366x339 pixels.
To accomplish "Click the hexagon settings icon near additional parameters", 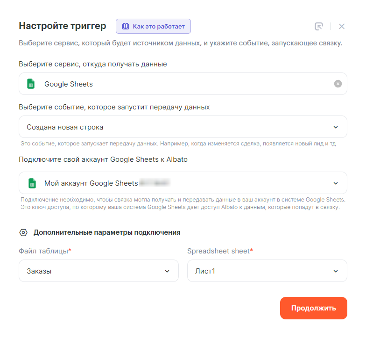I will point(23,232).
